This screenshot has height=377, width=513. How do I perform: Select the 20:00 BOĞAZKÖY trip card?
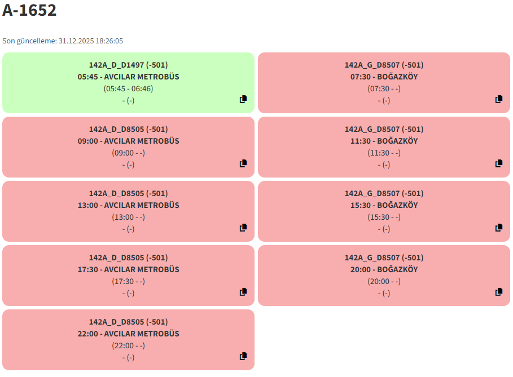(384, 269)
